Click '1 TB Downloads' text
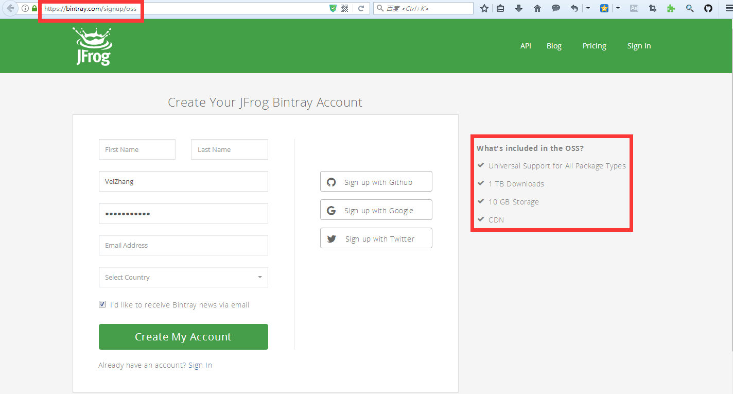 pos(516,184)
